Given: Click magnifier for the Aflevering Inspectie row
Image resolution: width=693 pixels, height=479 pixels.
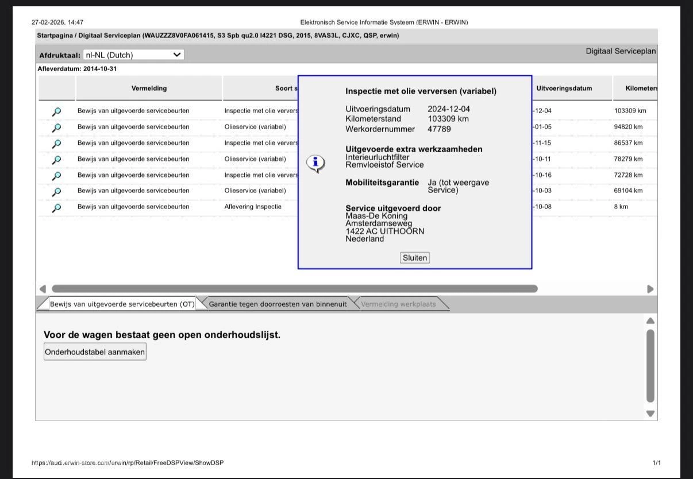Looking at the screenshot, I should pyautogui.click(x=57, y=207).
